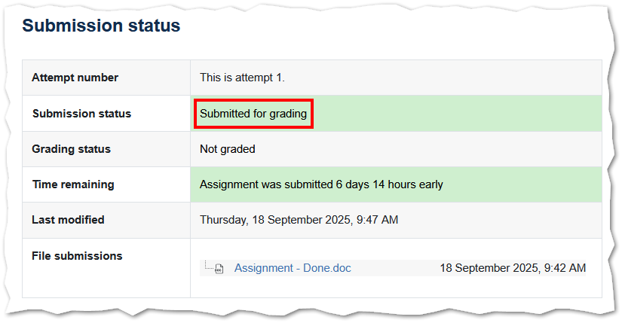This screenshot has height=323, width=622.
Task: Click the document file icon
Action: 219,269
